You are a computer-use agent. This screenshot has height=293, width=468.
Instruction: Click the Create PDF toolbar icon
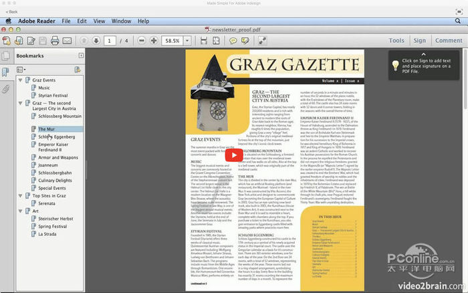(6, 41)
